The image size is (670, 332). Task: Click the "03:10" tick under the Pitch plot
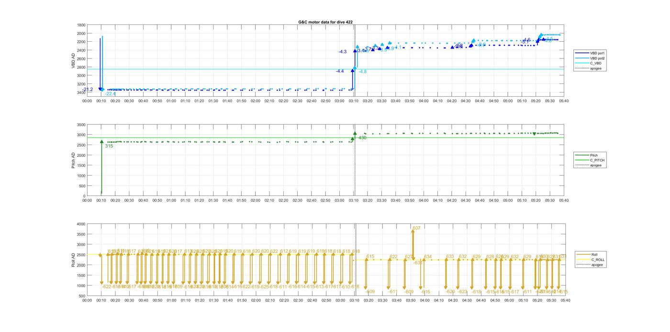[354, 201]
